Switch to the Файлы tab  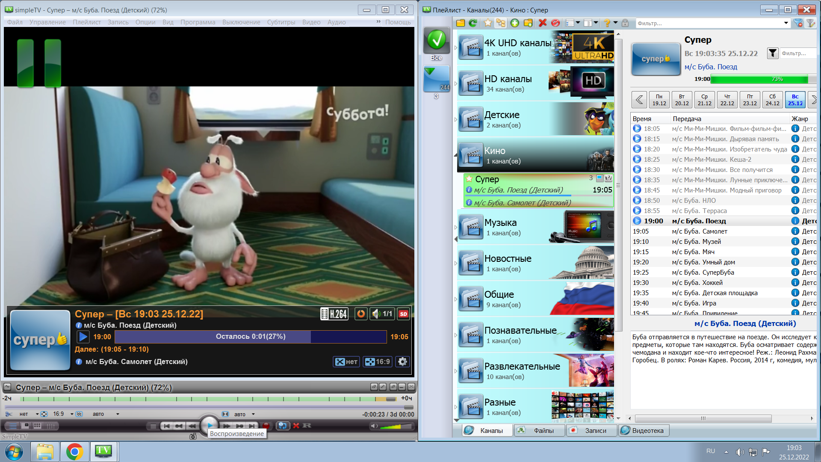(540, 430)
